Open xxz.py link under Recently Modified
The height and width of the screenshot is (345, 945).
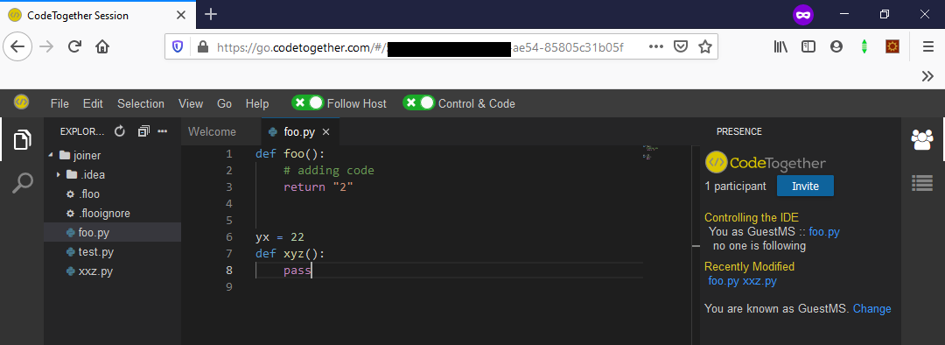(759, 281)
